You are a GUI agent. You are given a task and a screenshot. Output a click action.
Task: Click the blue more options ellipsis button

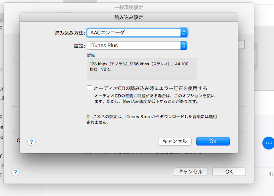click(268, 143)
